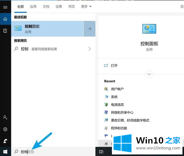The image size is (184, 156).
Task: Switch to the 应用 tab
Action: tap(33, 6)
